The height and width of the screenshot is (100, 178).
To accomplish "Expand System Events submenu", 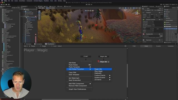I will pos(102,77).
